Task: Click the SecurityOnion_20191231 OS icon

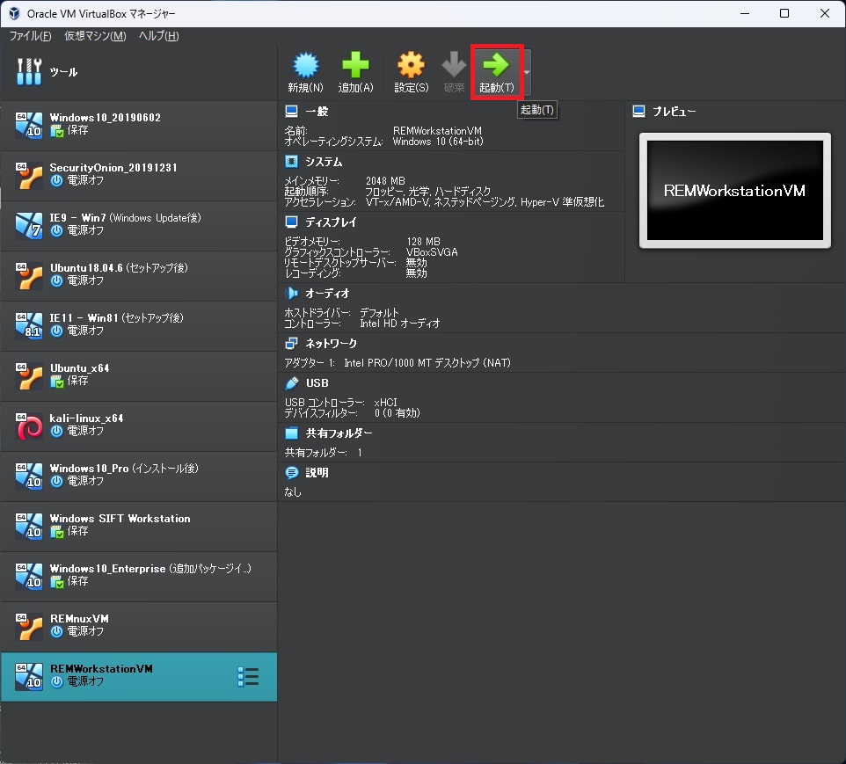Action: 29,176
